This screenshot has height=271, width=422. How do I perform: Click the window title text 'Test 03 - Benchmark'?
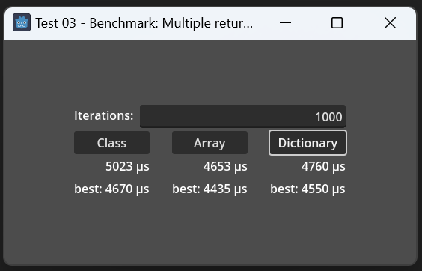click(x=97, y=23)
